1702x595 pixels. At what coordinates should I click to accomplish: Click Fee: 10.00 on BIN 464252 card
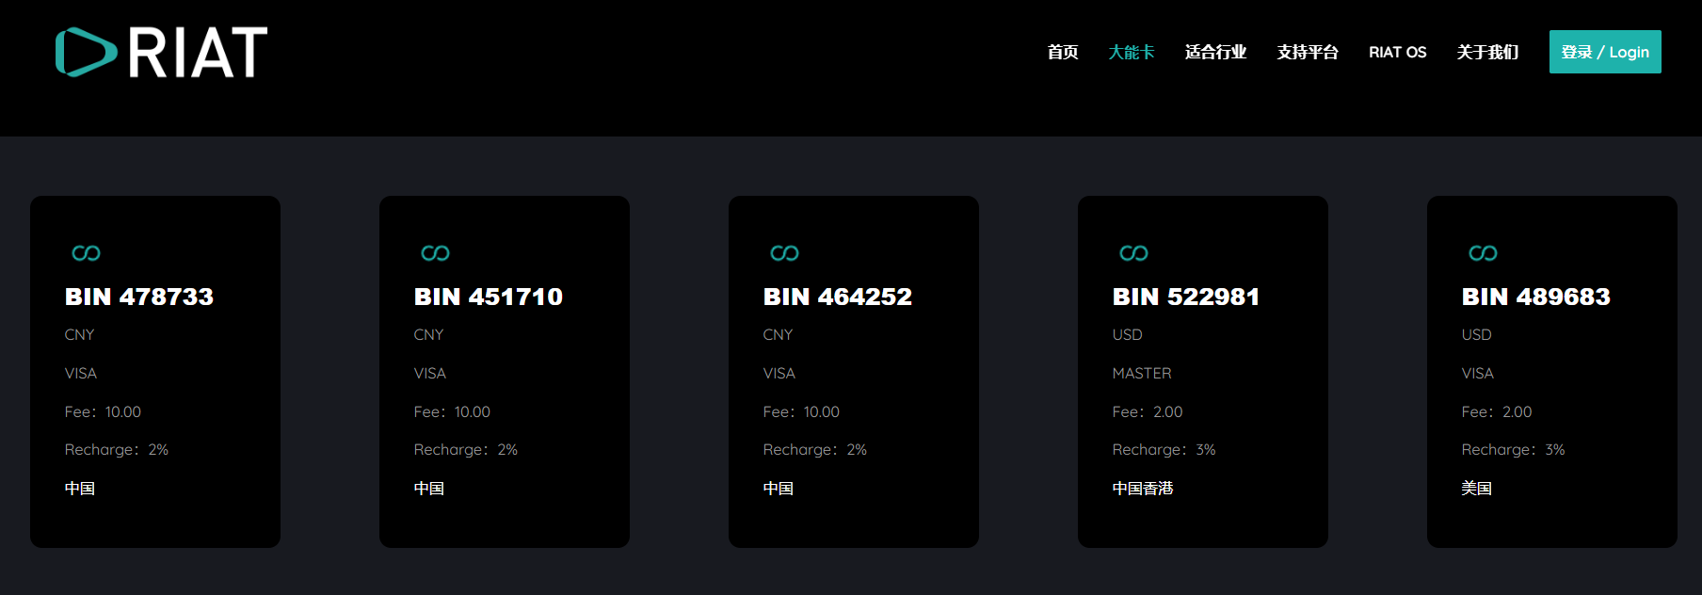click(802, 412)
